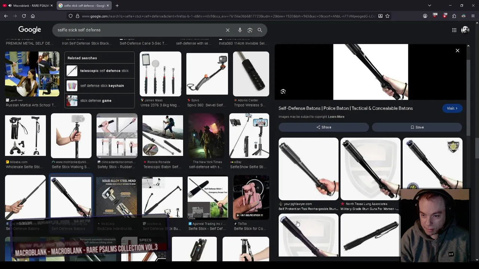Screen dimensions: 479x269
Task: Open the Firefox account icon
Action: click(x=425, y=16)
